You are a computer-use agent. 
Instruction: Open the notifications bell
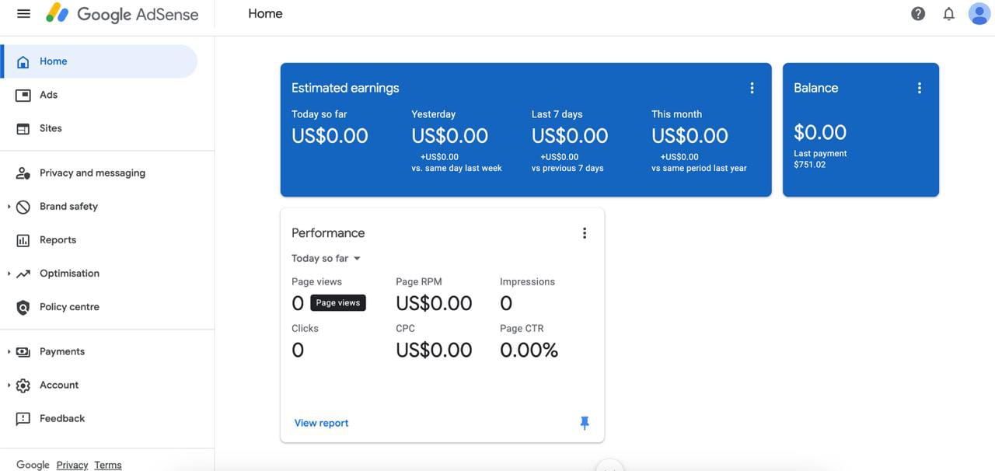(948, 14)
